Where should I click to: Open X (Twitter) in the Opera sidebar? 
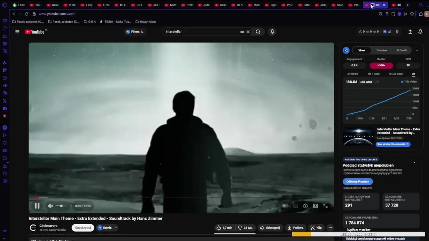point(5,101)
